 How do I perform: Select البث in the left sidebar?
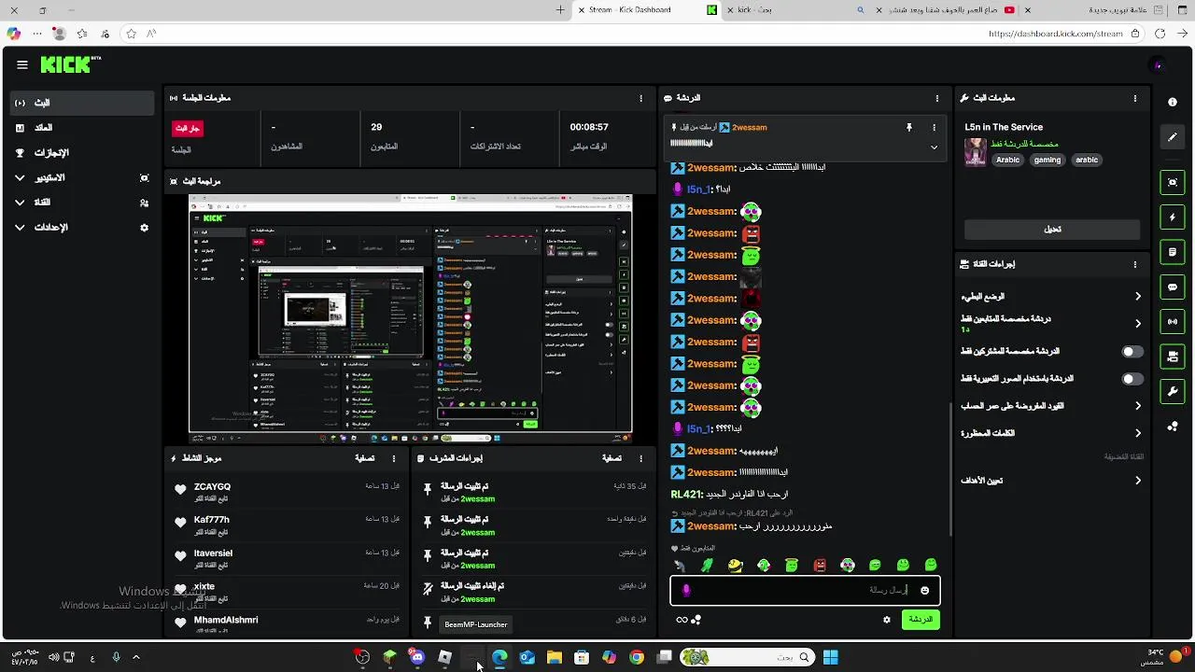click(82, 103)
